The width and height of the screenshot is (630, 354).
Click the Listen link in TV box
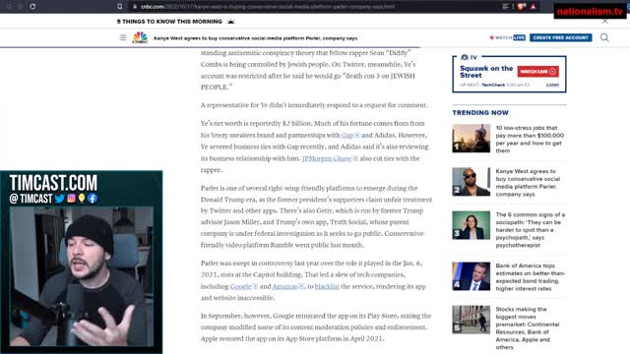[552, 85]
